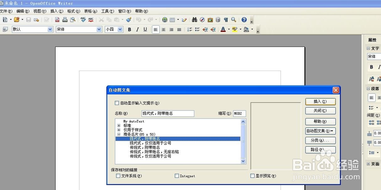The height and width of the screenshot is (190, 381).
Task: Click the 缩写 MOD2 input field
Action: tap(240, 113)
